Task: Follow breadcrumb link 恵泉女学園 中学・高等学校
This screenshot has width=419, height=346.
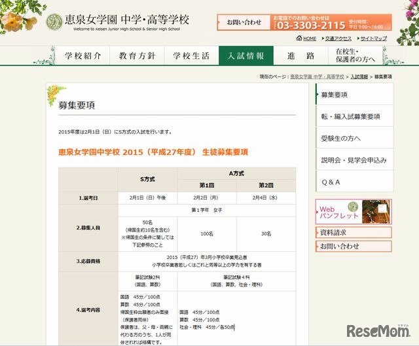Action: [x=317, y=77]
